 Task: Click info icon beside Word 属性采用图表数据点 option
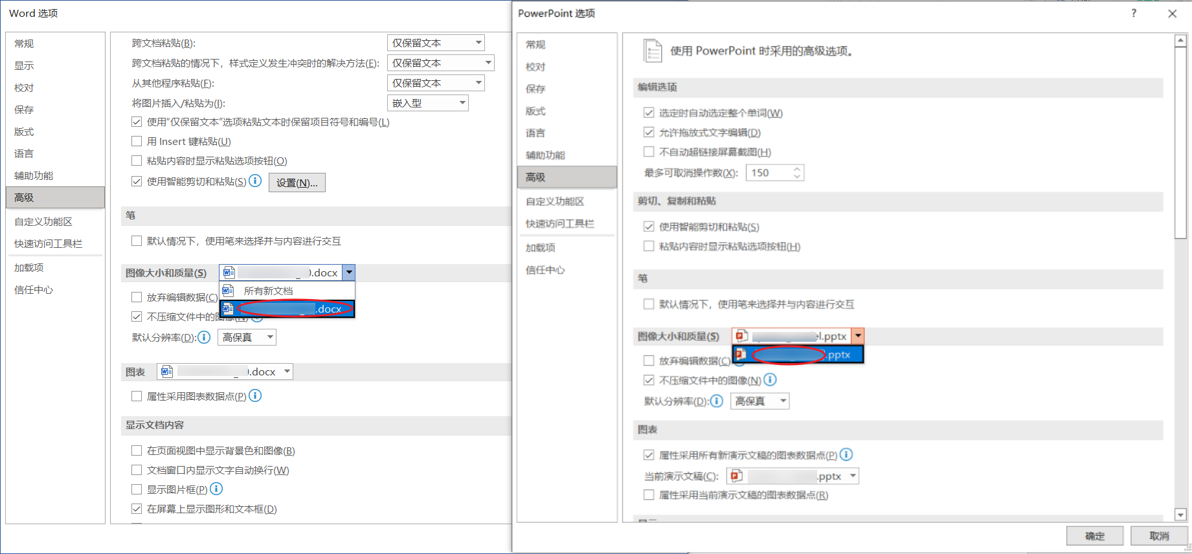pos(256,395)
